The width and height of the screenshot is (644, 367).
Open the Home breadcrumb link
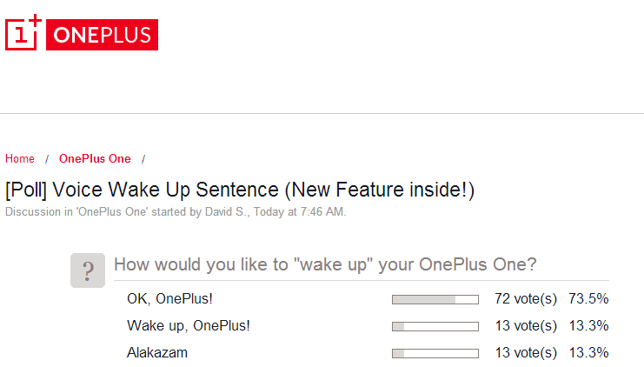point(20,158)
